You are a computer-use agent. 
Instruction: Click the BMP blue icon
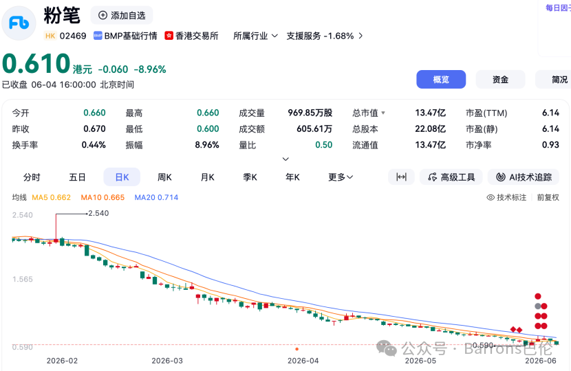coord(98,36)
